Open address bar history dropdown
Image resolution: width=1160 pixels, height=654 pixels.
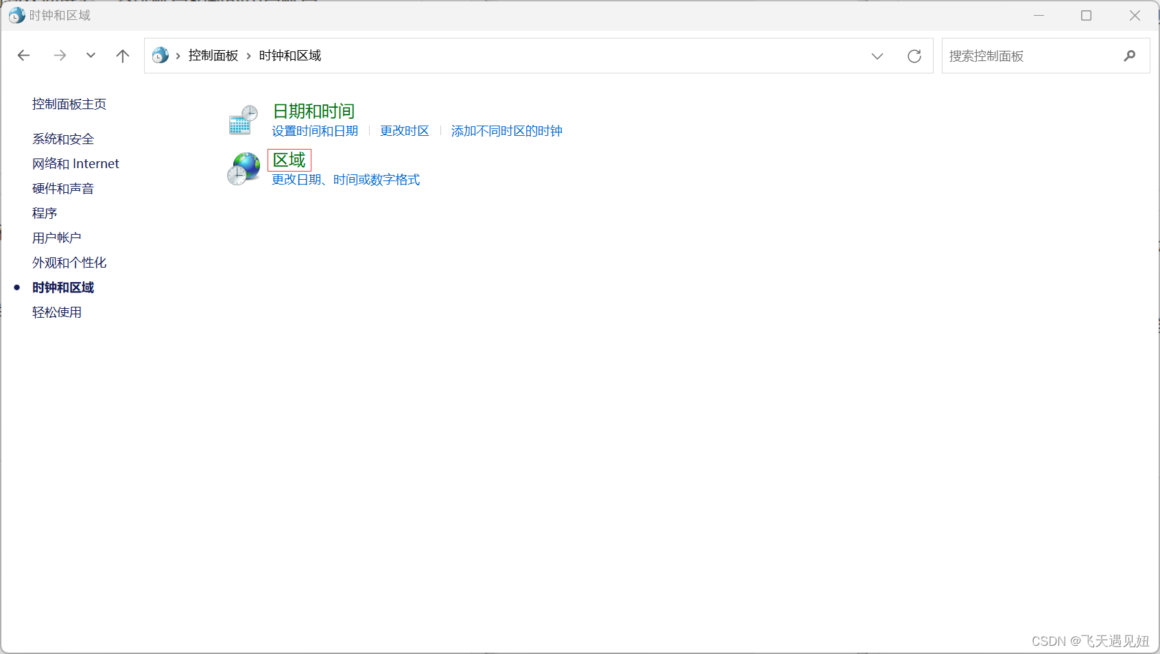(877, 56)
